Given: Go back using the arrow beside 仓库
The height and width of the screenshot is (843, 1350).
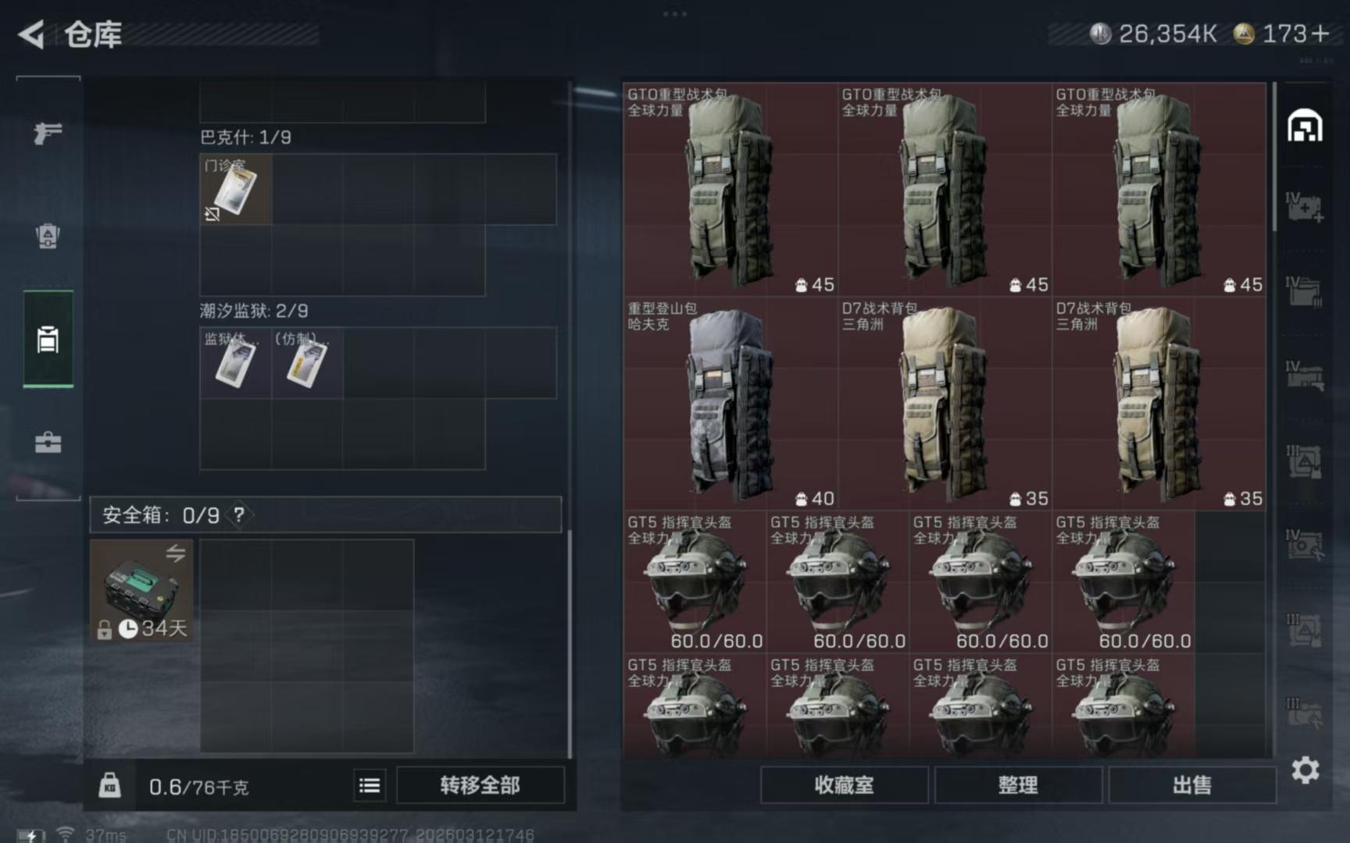Looking at the screenshot, I should pyautogui.click(x=31, y=34).
